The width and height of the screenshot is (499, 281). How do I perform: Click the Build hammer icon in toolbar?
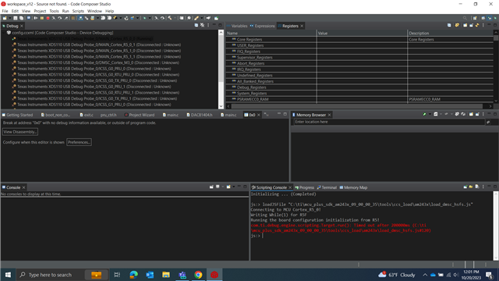(x=170, y=18)
